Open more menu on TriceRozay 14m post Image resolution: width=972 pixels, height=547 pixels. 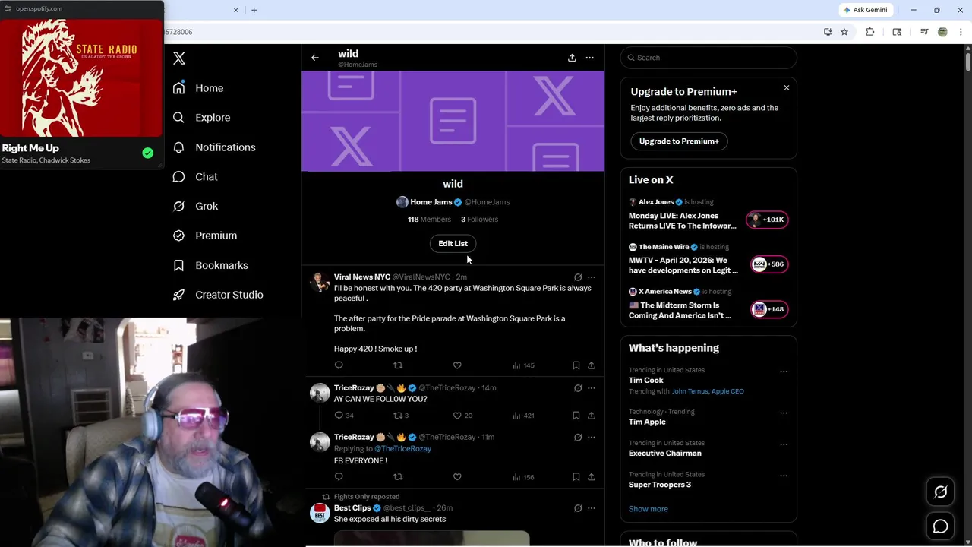(x=592, y=388)
